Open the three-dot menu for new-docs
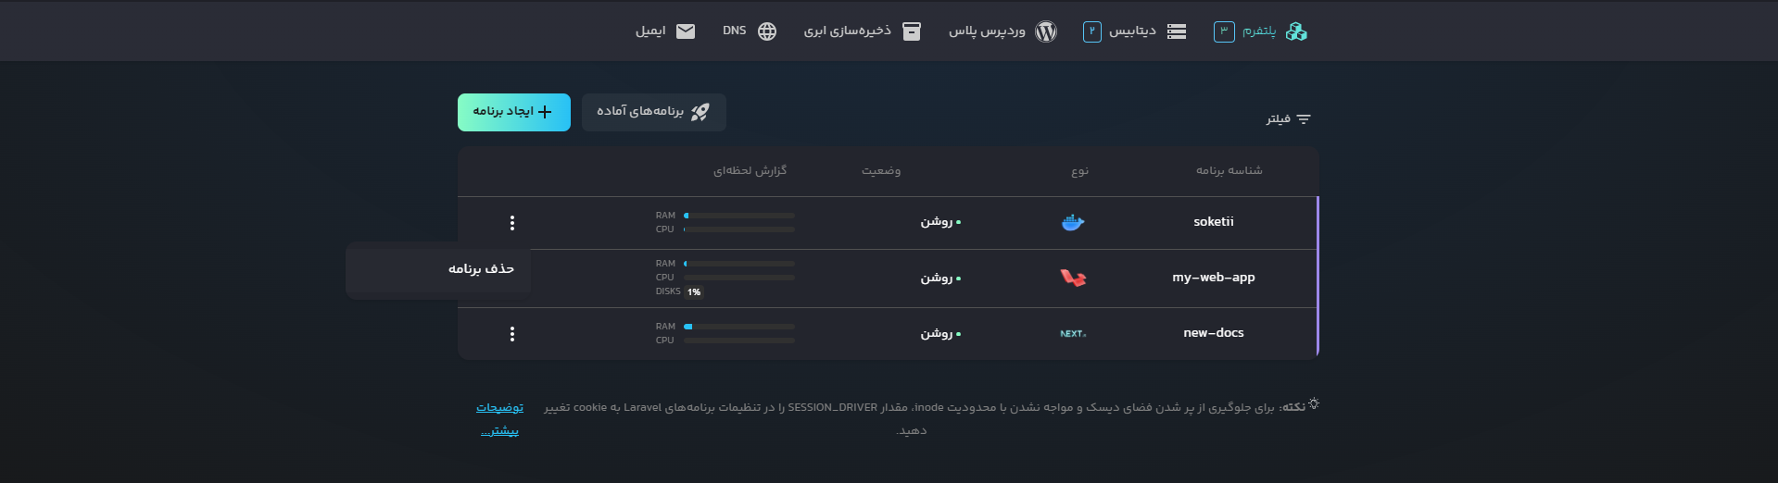Image resolution: width=1778 pixels, height=483 pixels. pos(512,334)
